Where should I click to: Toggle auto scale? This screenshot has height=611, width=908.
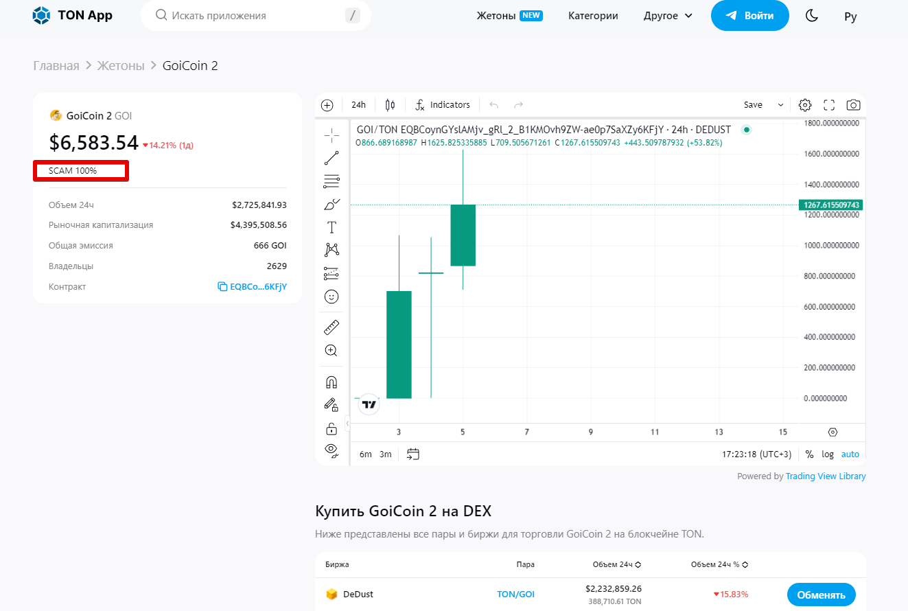(850, 454)
